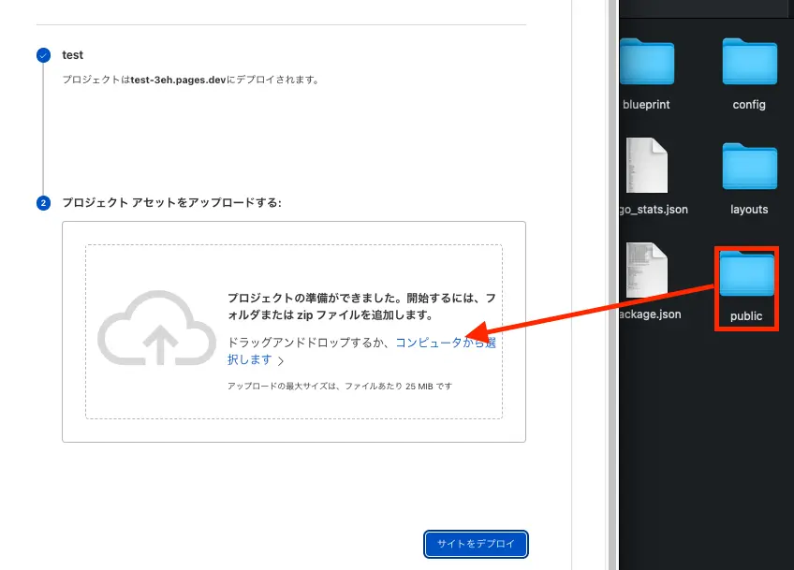The image size is (794, 570).
Task: Click the config folder name label
Action: pos(749,105)
